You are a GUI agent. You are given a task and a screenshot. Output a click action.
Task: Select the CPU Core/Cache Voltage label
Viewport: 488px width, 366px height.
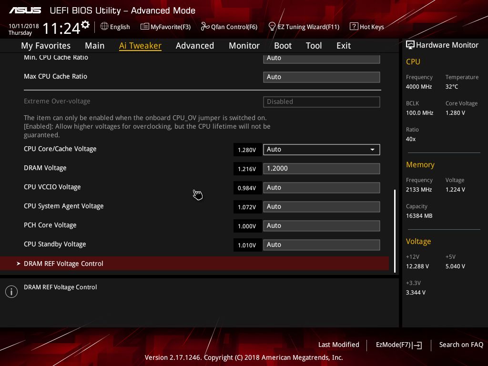pos(60,149)
